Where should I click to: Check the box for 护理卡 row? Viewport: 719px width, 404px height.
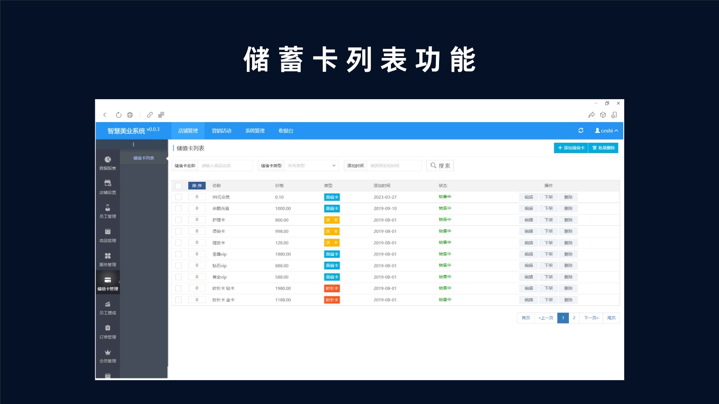[x=178, y=220]
